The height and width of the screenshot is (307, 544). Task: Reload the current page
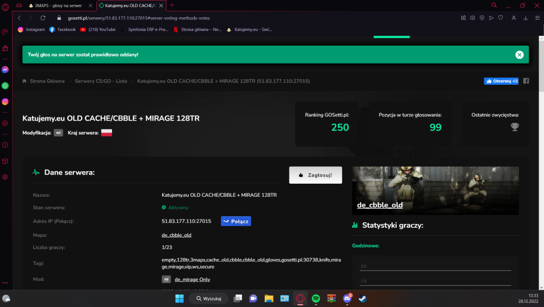point(43,18)
